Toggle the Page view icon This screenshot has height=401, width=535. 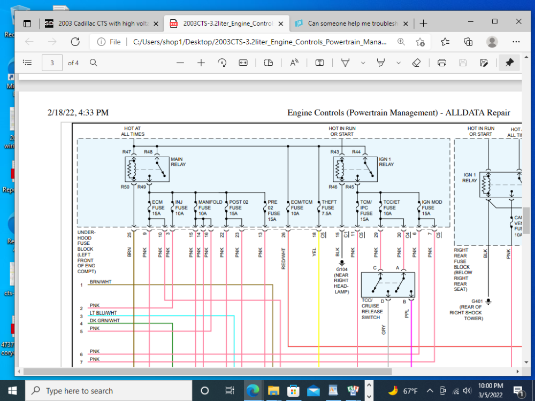(269, 63)
